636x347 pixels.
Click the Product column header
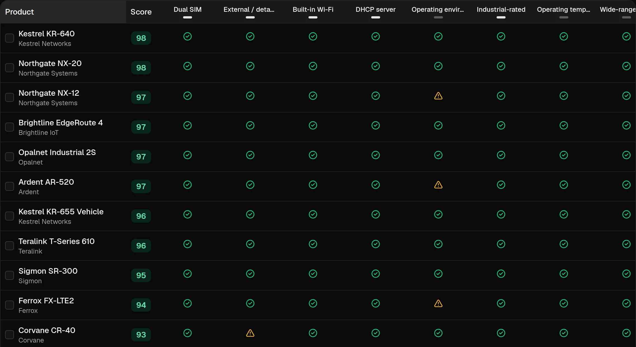click(20, 12)
